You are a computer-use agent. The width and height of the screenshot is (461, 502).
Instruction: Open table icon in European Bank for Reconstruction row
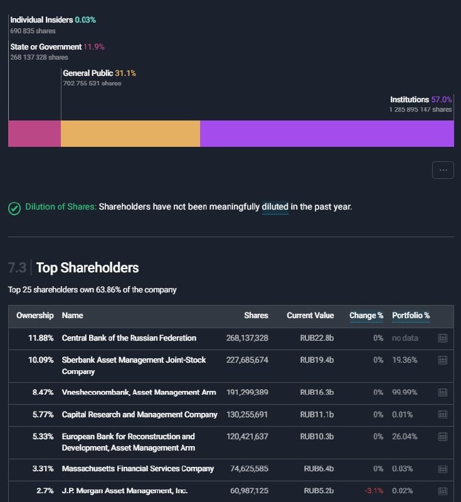[442, 437]
